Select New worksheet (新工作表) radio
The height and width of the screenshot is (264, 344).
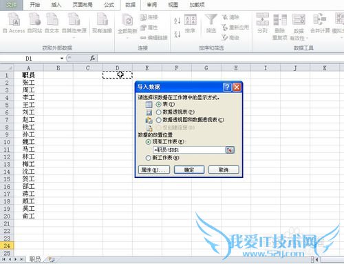click(149, 158)
